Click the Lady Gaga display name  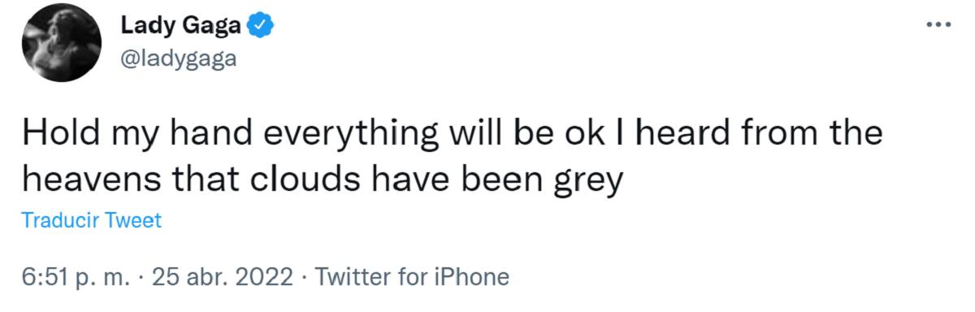point(181,27)
